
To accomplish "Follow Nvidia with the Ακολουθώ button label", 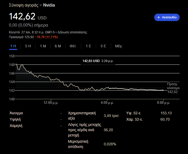I will (x=169, y=17).
